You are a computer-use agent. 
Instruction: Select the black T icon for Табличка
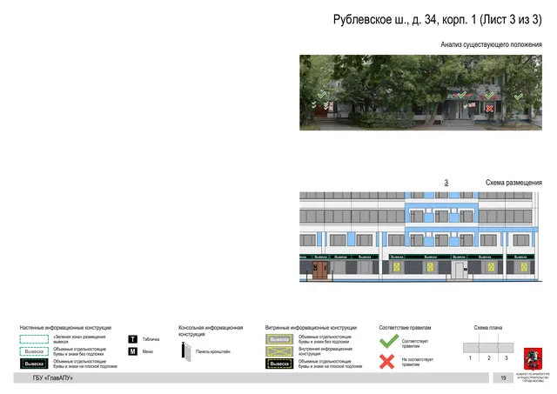coord(133,339)
